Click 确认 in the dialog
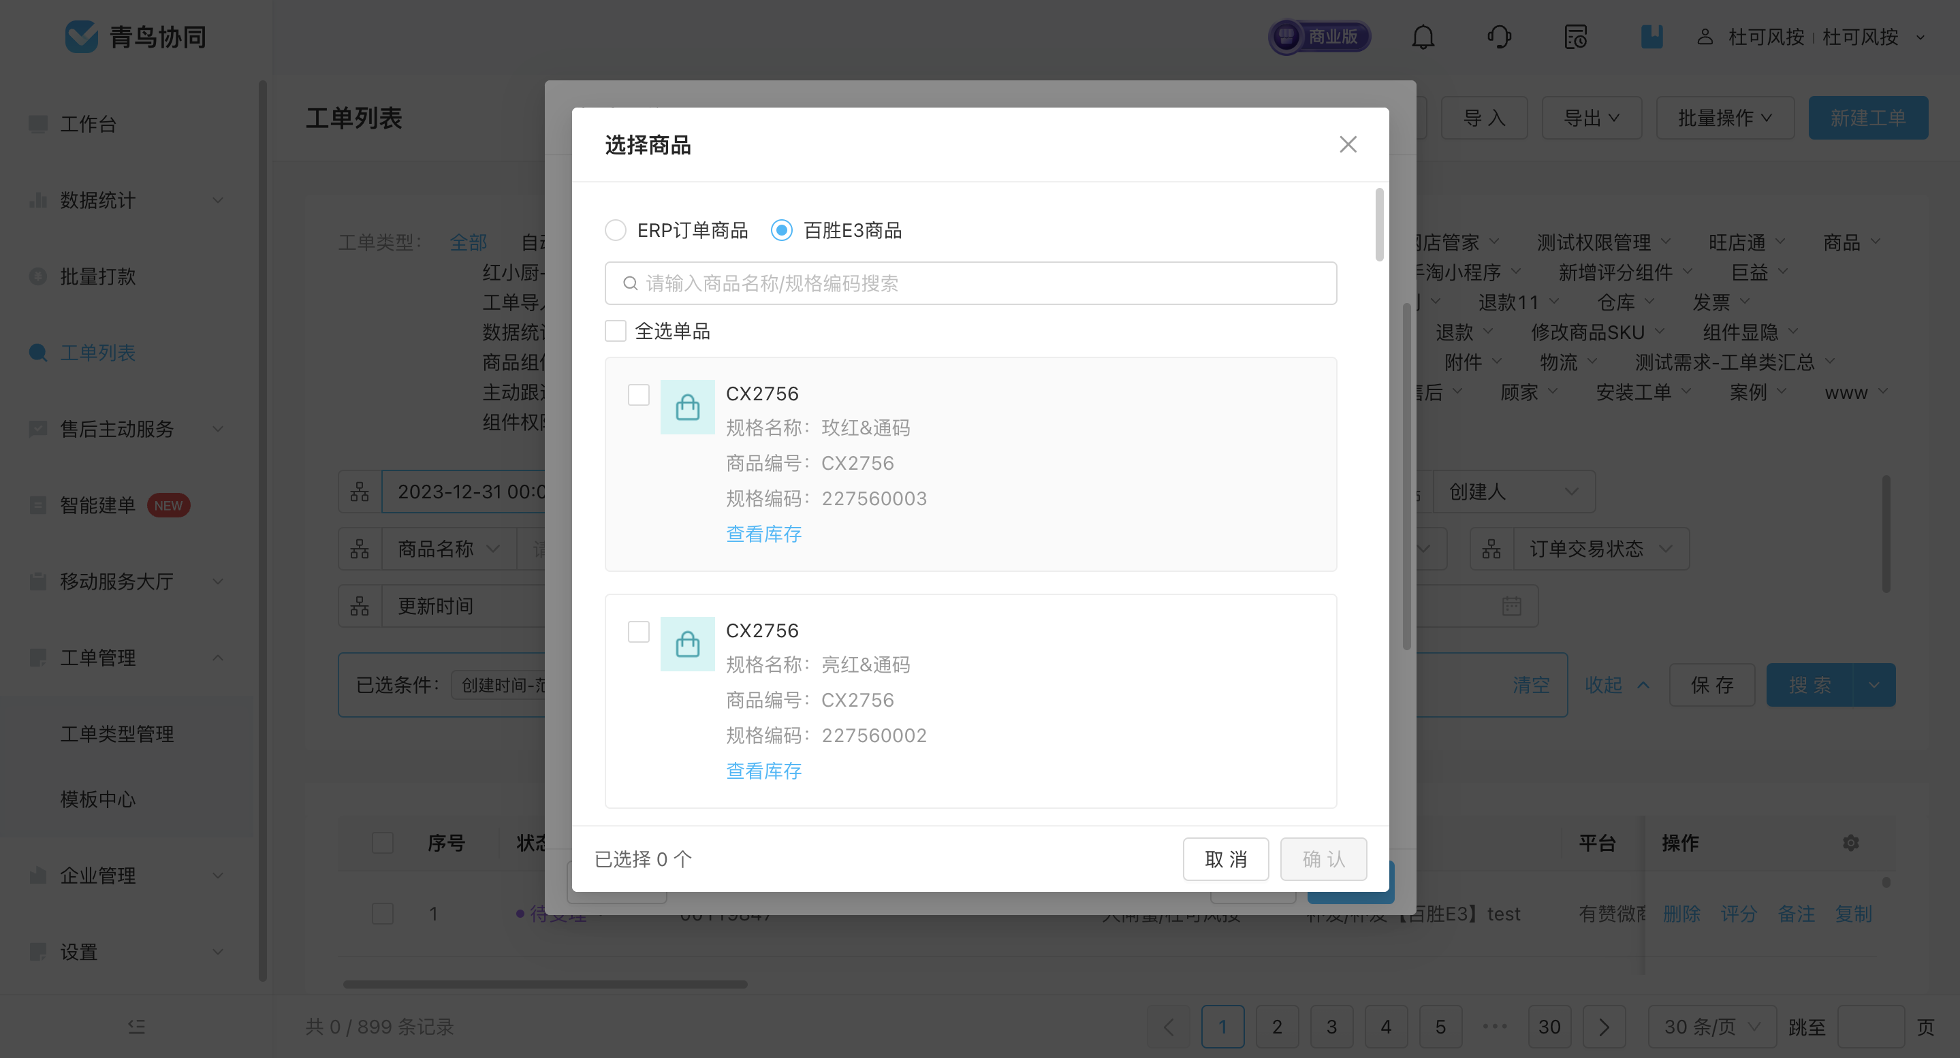The image size is (1960, 1058). pyautogui.click(x=1323, y=859)
